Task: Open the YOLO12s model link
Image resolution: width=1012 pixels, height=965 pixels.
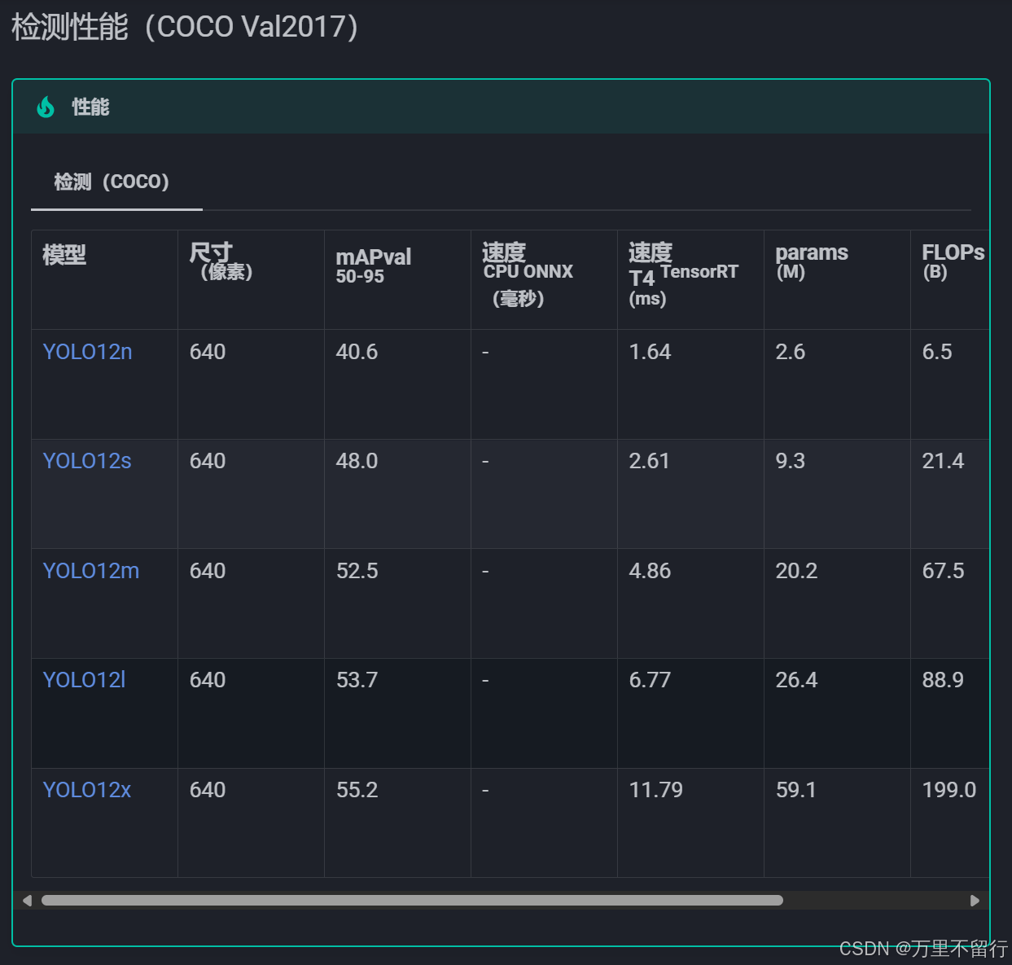Action: [87, 461]
